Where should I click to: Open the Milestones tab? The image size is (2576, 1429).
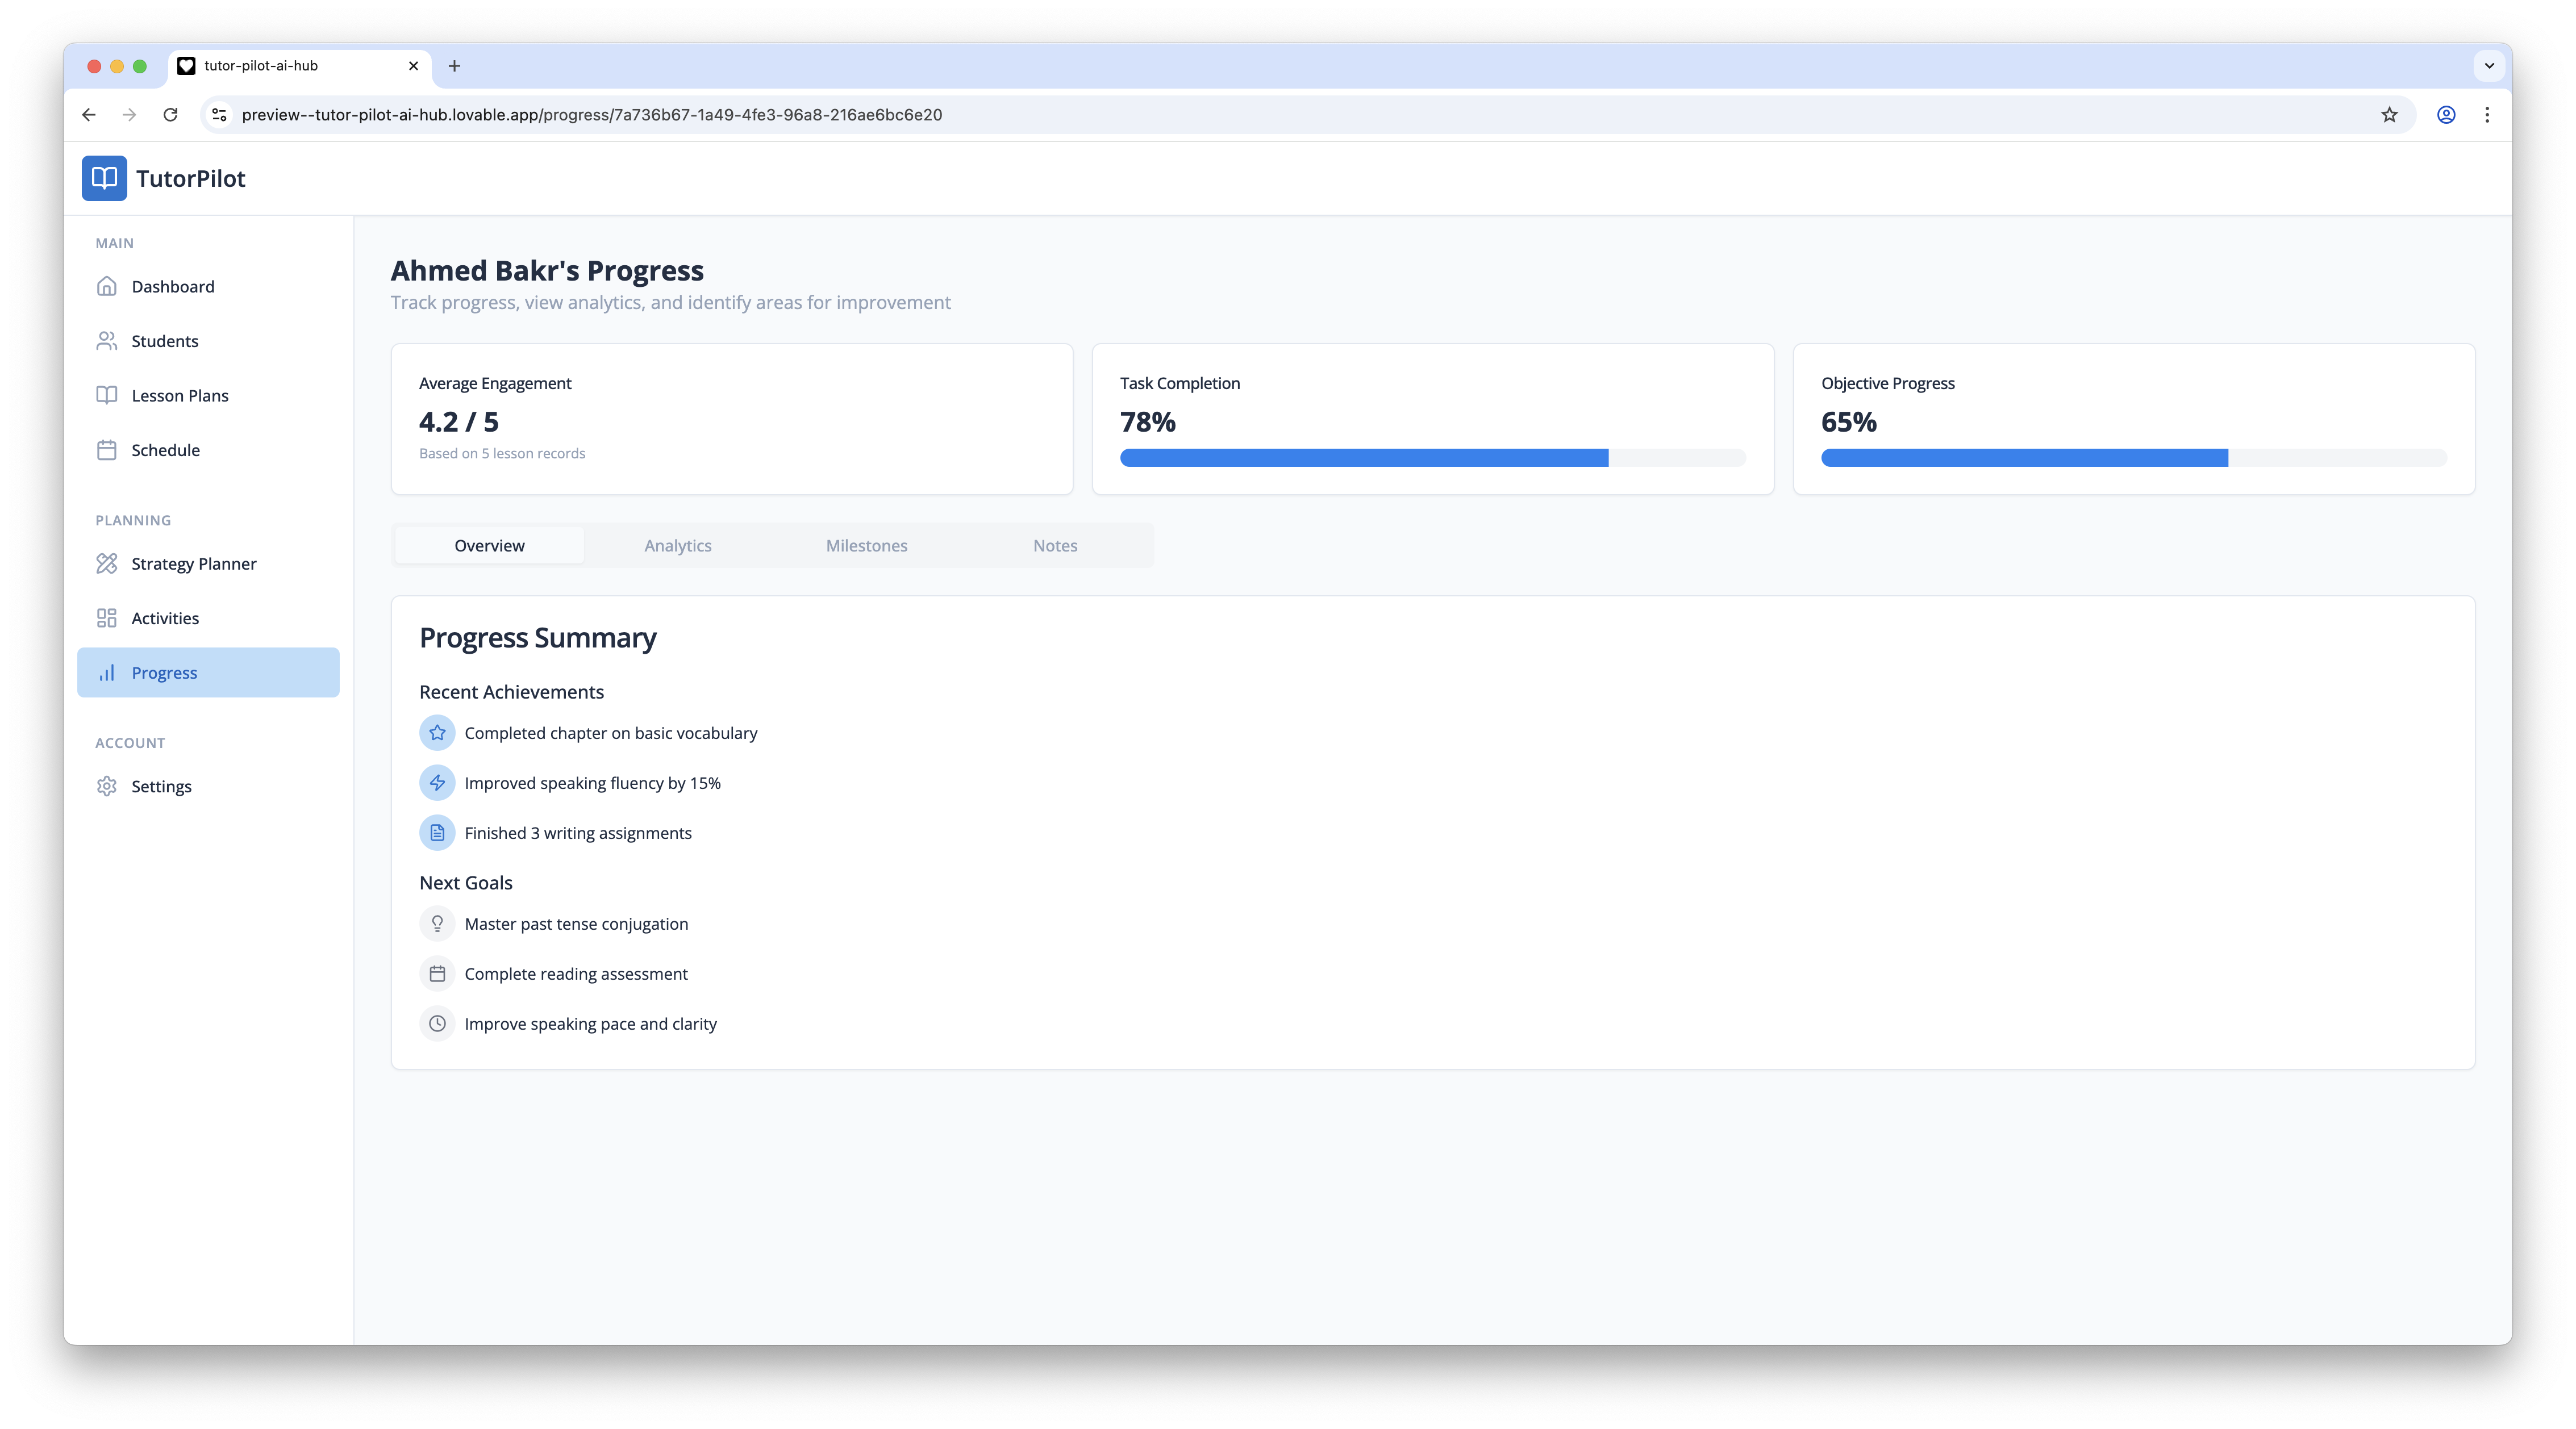pos(866,546)
